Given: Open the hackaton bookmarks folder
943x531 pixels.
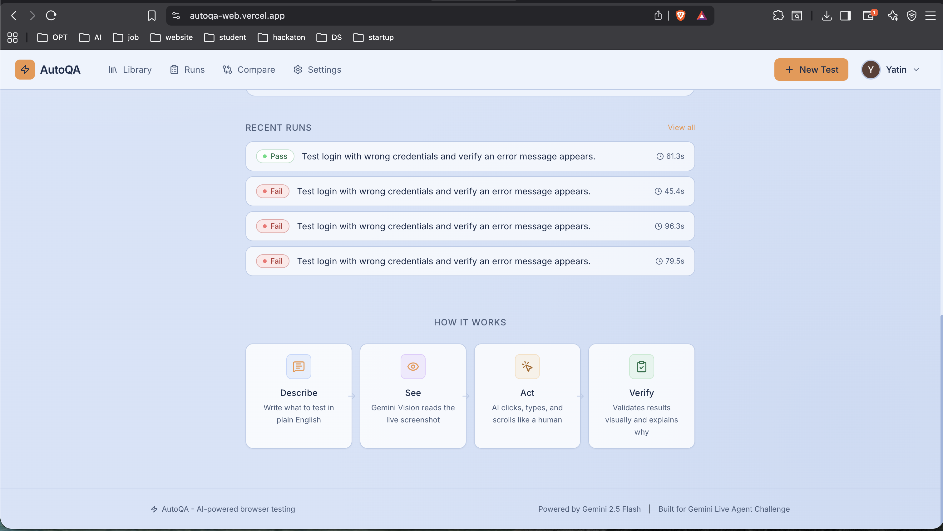Looking at the screenshot, I should (x=281, y=37).
